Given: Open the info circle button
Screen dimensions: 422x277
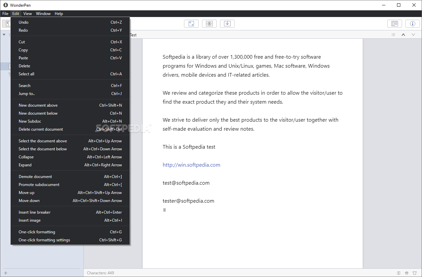Looking at the screenshot, I should pyautogui.click(x=413, y=24).
